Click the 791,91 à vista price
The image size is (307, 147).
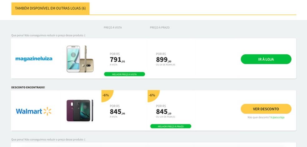point(117,60)
